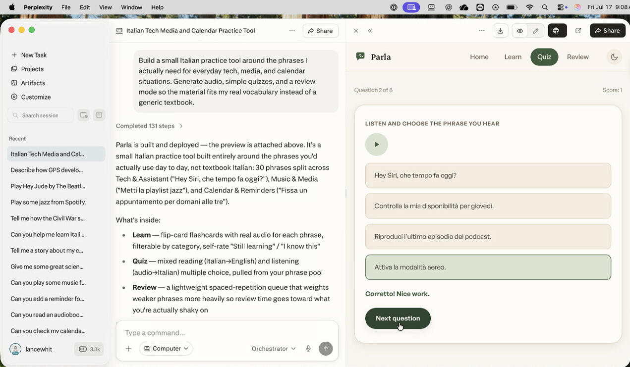Open recent 'Tell me how the Civil War s...' session
The width and height of the screenshot is (630, 367).
click(x=57, y=218)
